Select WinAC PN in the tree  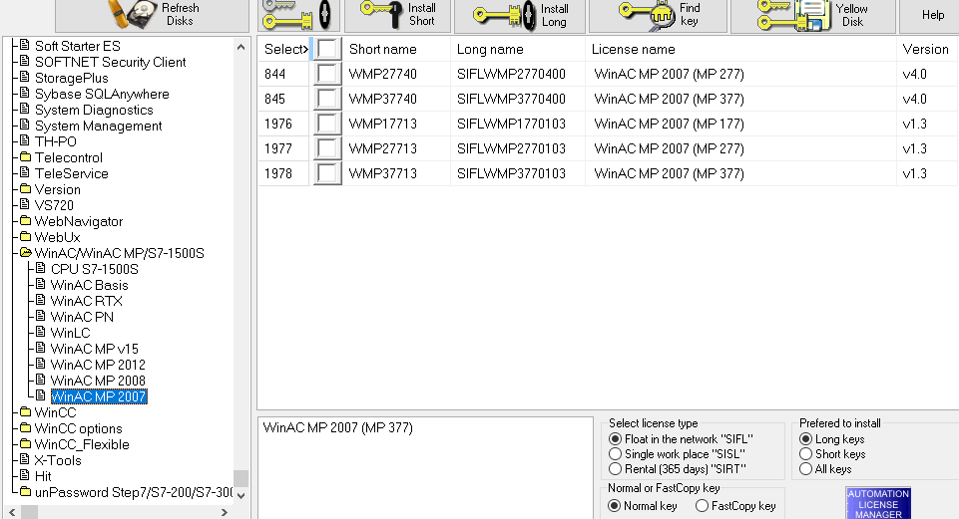pos(82,317)
